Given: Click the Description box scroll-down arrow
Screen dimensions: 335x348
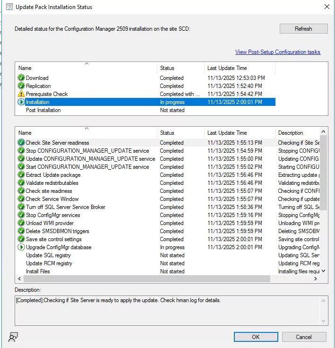Looking at the screenshot, I should click(324, 321).
